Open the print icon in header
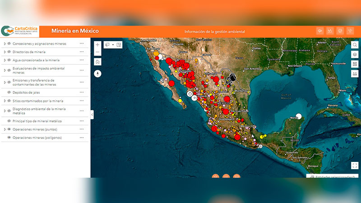The image size is (361, 203). 340,31
